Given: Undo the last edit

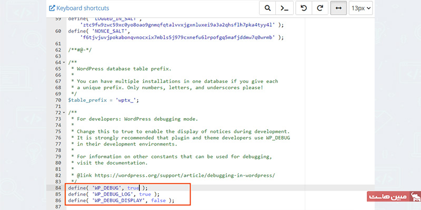Looking at the screenshot, I should (303, 8).
